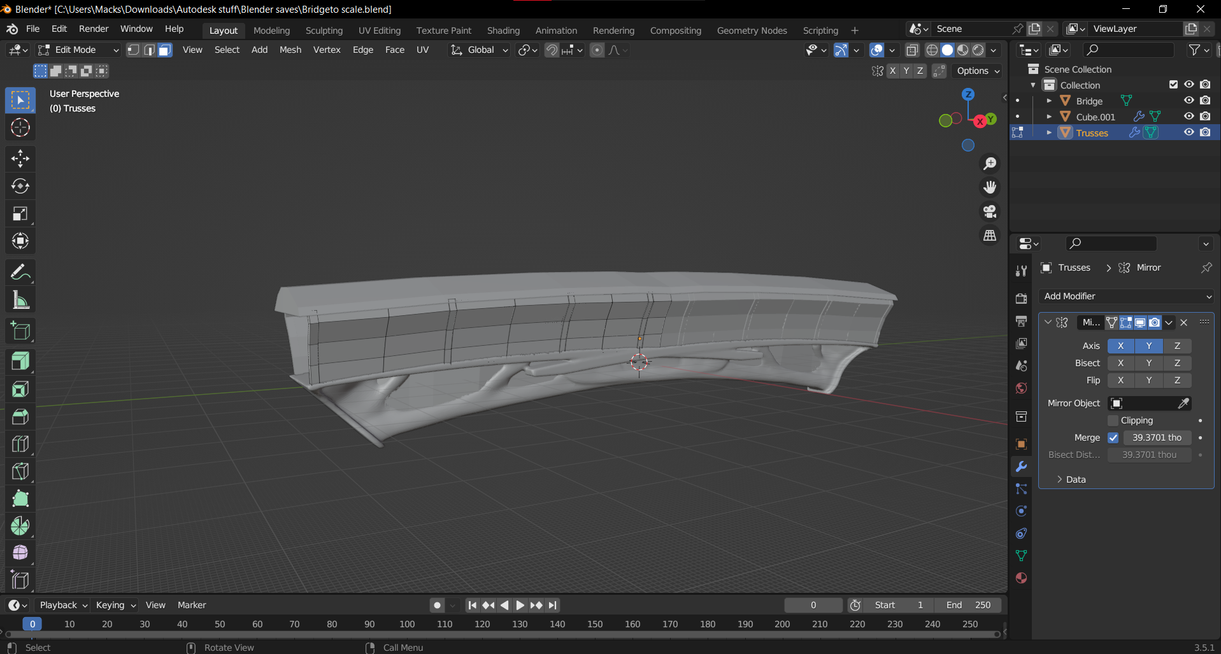Switch to the Sculpting workspace tab
The height and width of the screenshot is (654, 1221).
click(x=324, y=30)
